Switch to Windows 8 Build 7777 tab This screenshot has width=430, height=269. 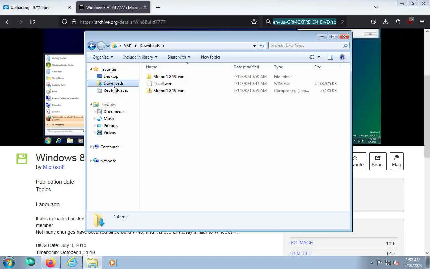[x=114, y=7]
